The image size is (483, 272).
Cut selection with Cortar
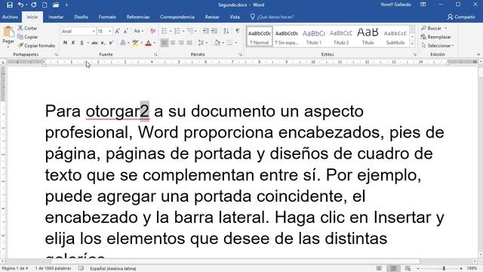coord(27,28)
